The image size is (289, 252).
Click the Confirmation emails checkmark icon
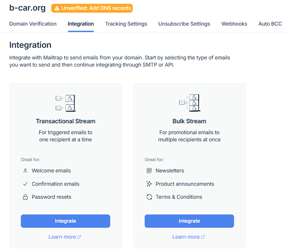click(x=25, y=184)
